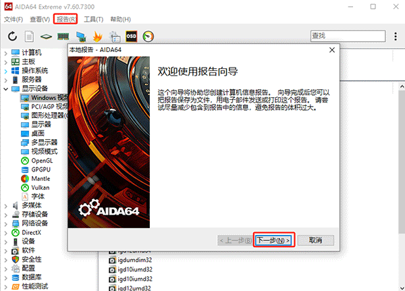Expand the 多媒体 tree node
Screen dimensions: 405x291
tap(5, 206)
